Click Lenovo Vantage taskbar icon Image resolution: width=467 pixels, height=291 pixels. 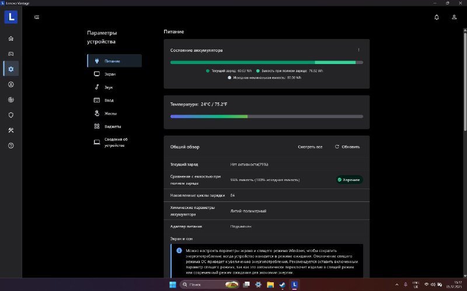point(294,285)
